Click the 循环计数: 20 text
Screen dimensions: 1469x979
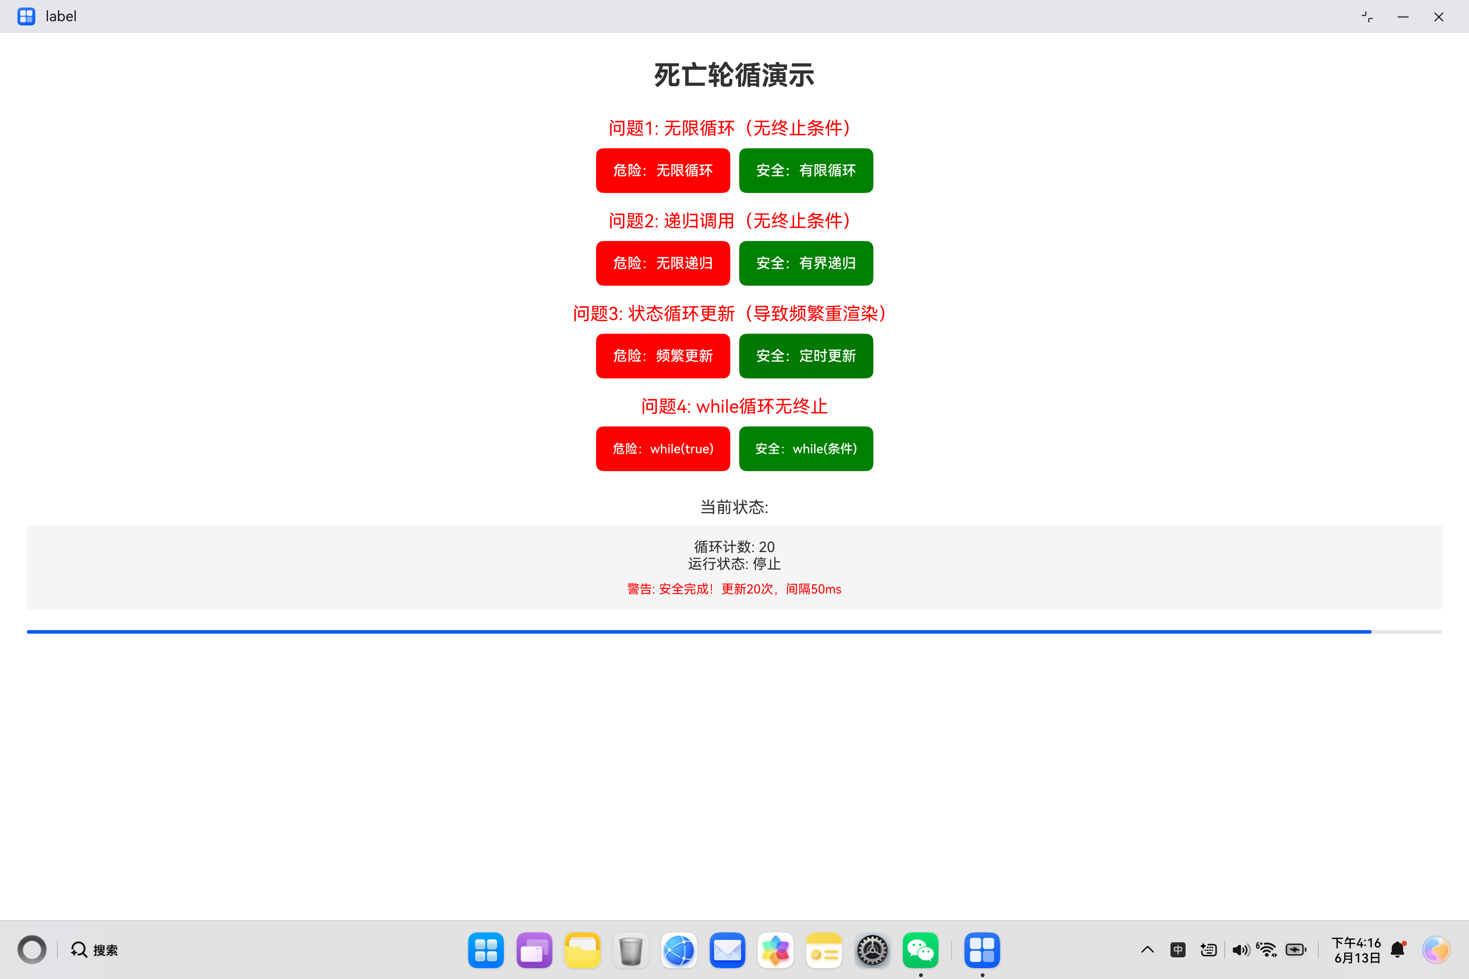click(734, 547)
